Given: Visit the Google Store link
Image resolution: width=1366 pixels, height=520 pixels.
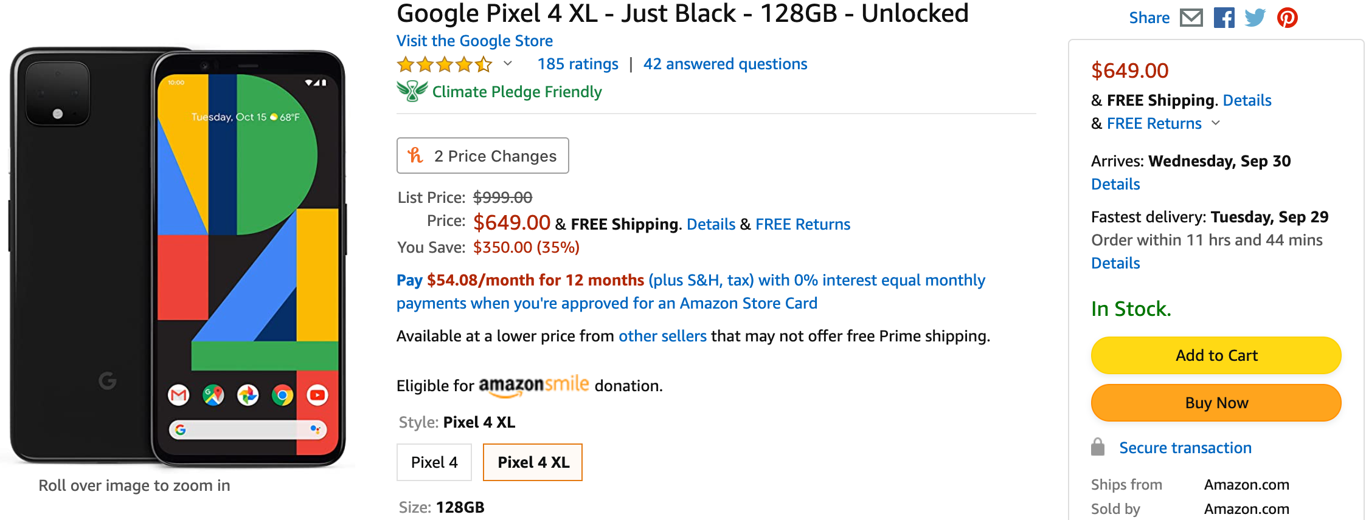Looking at the screenshot, I should [474, 40].
